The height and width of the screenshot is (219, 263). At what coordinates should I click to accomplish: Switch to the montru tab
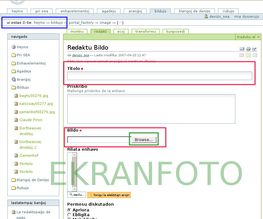coord(77,31)
